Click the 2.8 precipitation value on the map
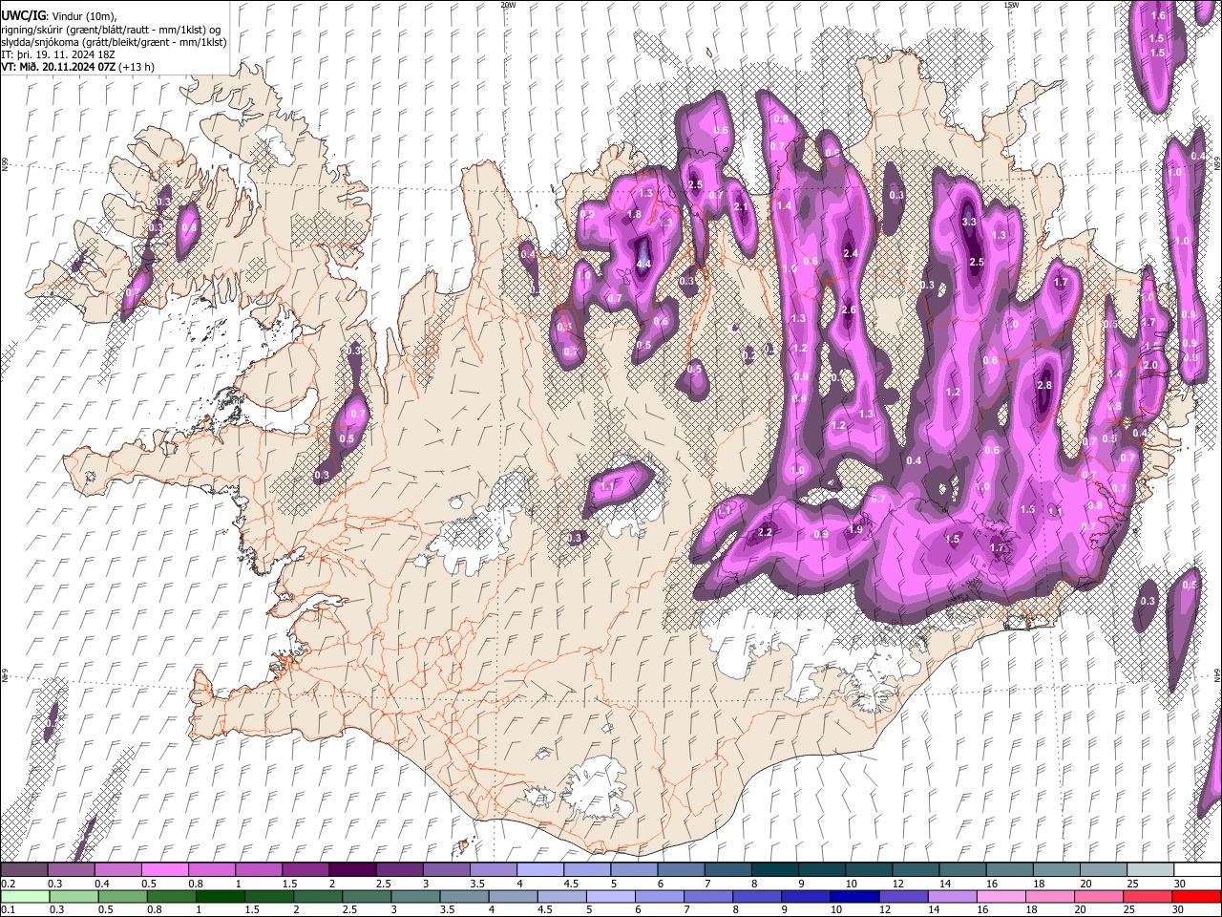This screenshot has height=917, width=1222. click(x=1043, y=385)
